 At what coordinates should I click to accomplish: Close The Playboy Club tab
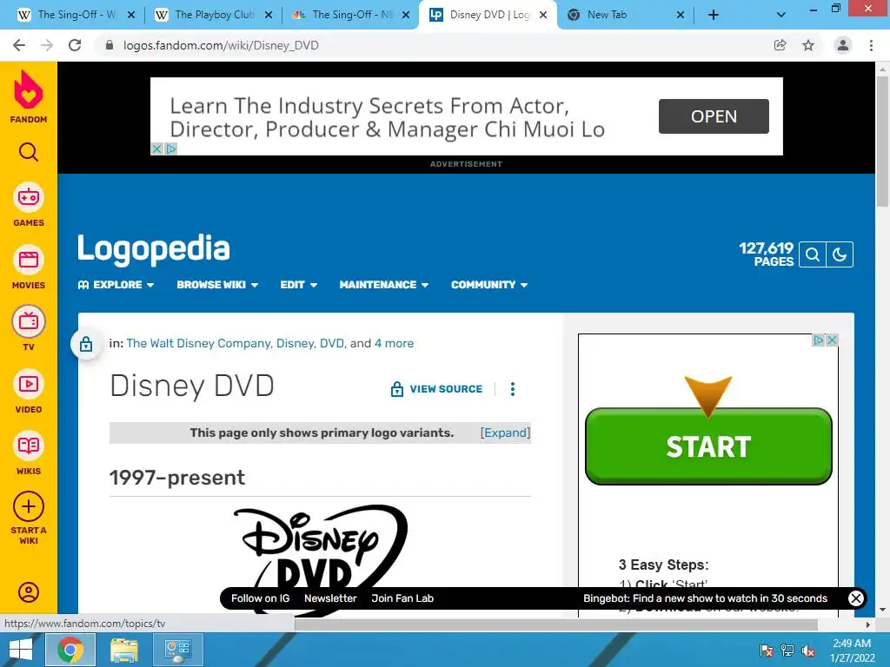(x=269, y=15)
